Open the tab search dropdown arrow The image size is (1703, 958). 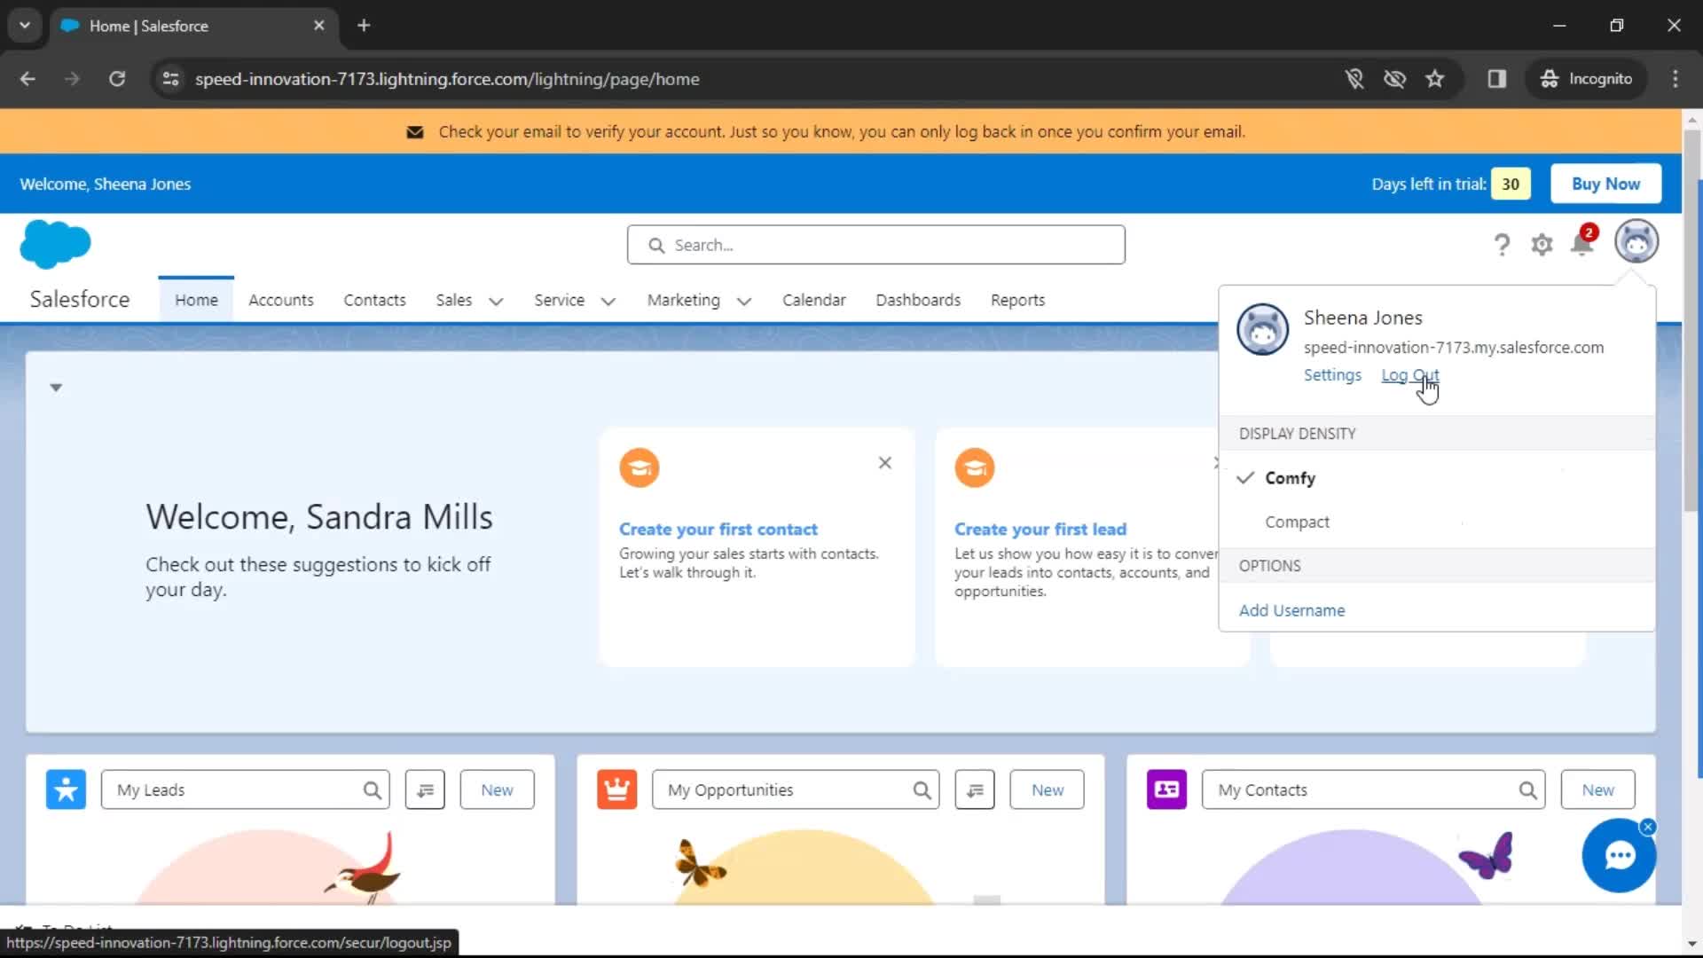(25, 26)
